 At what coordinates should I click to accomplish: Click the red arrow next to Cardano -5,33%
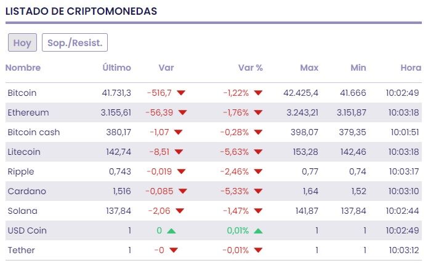point(258,191)
